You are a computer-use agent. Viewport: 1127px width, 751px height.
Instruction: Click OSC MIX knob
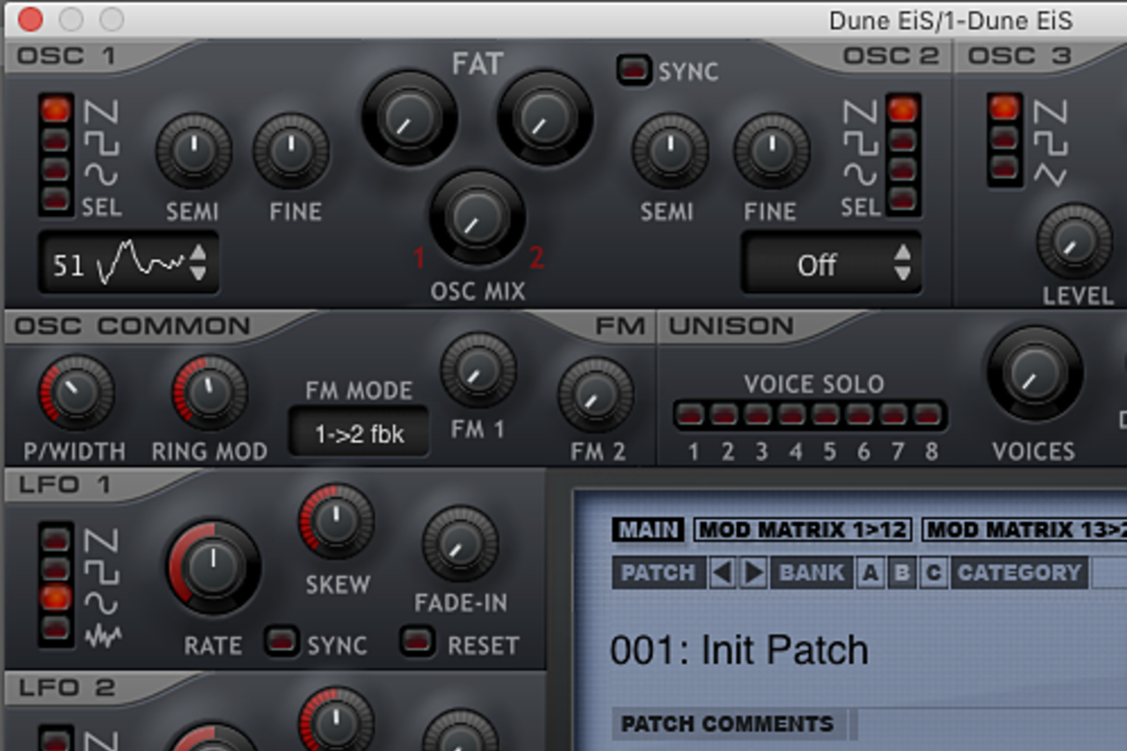[477, 218]
